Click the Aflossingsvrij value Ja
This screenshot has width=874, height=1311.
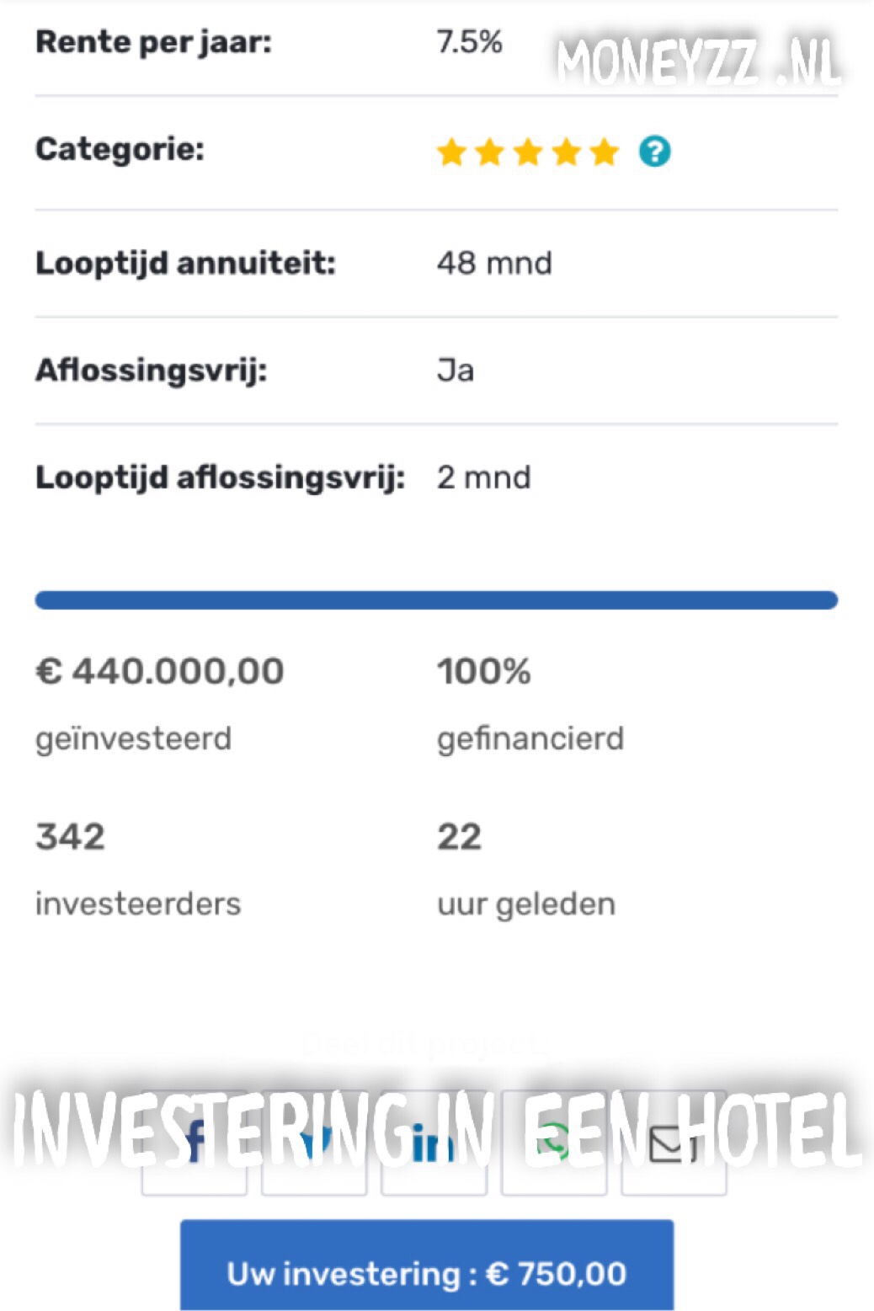[456, 370]
